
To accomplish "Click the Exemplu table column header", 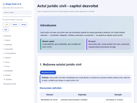I will (x=118, y=95).
